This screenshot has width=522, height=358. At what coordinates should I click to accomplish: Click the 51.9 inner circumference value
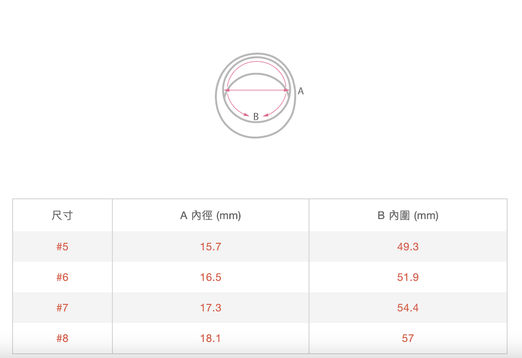pyautogui.click(x=408, y=277)
